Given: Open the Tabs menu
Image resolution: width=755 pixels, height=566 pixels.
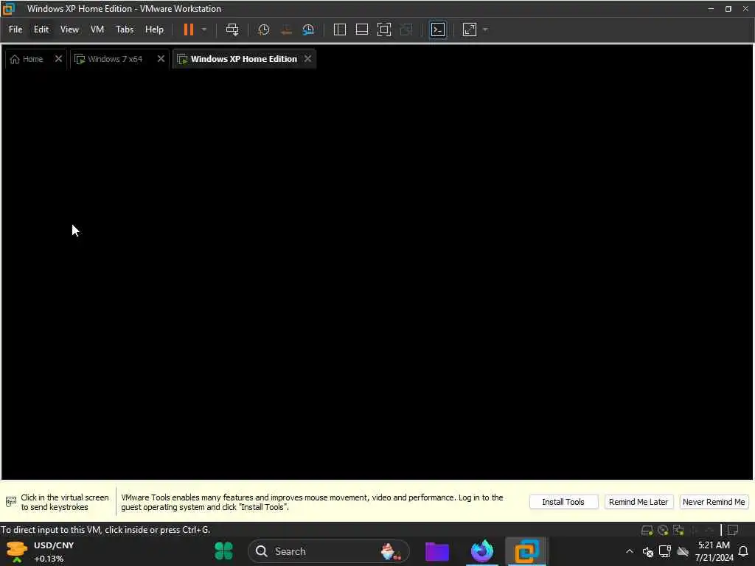Looking at the screenshot, I should pos(124,29).
